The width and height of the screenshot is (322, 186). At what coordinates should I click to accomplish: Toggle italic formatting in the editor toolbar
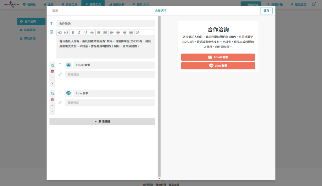(79, 32)
